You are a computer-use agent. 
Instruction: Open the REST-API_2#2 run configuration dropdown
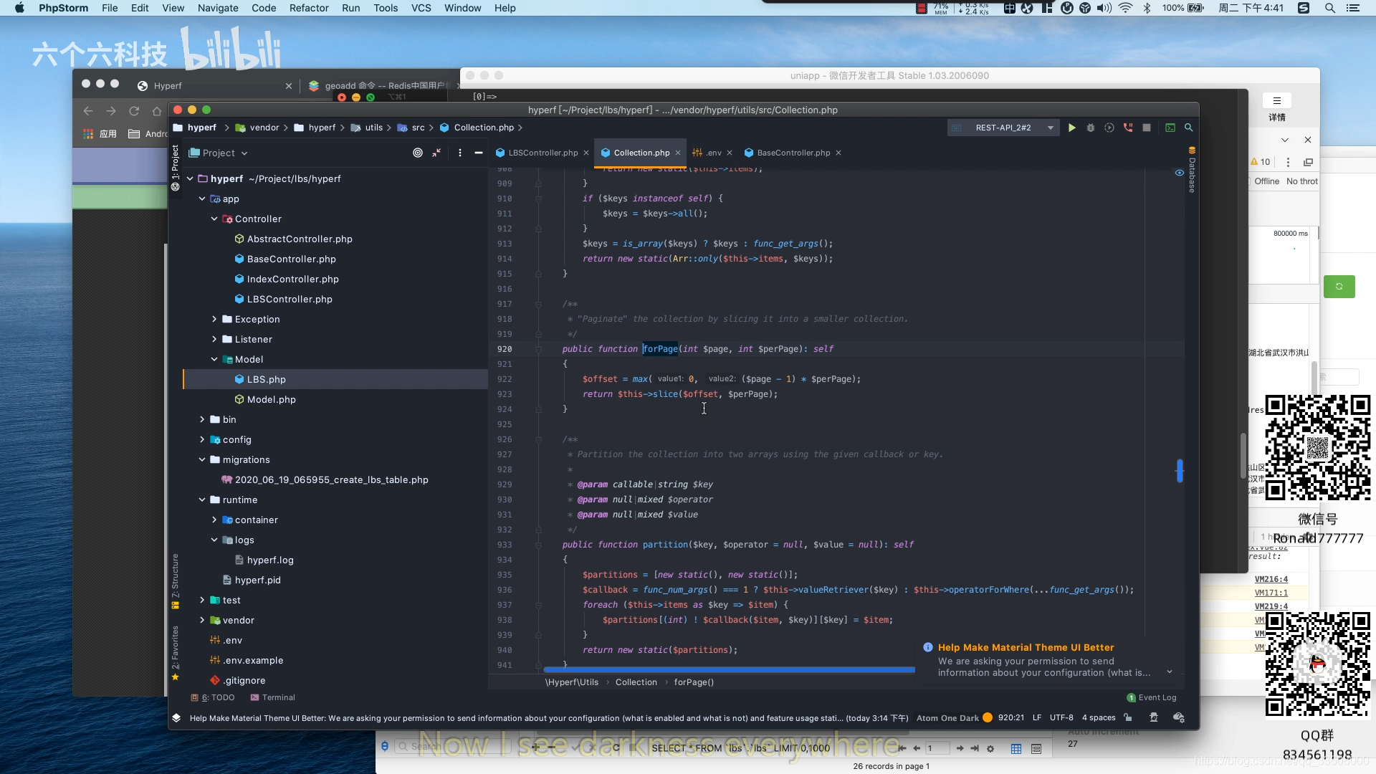[x=1050, y=128]
